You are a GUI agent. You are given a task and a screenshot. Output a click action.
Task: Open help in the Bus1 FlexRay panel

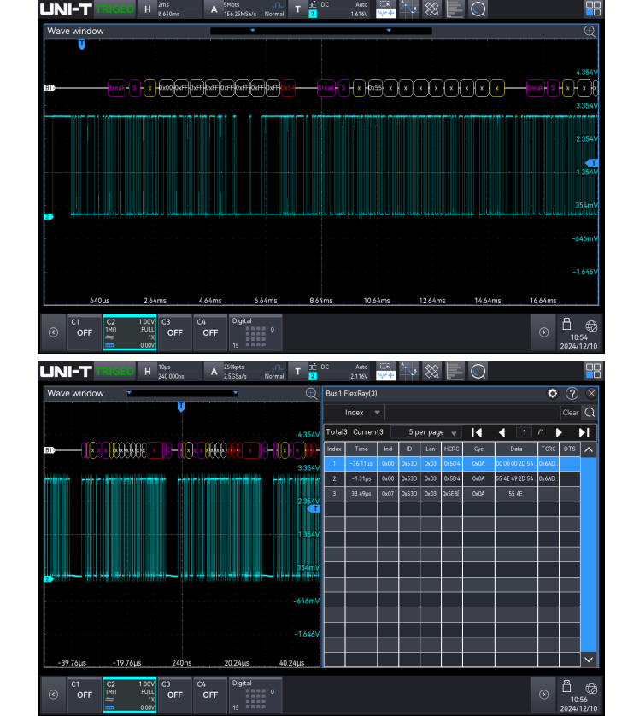tap(572, 393)
